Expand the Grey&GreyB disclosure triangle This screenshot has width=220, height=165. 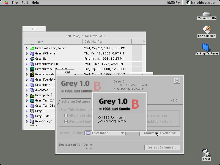pos(27,122)
